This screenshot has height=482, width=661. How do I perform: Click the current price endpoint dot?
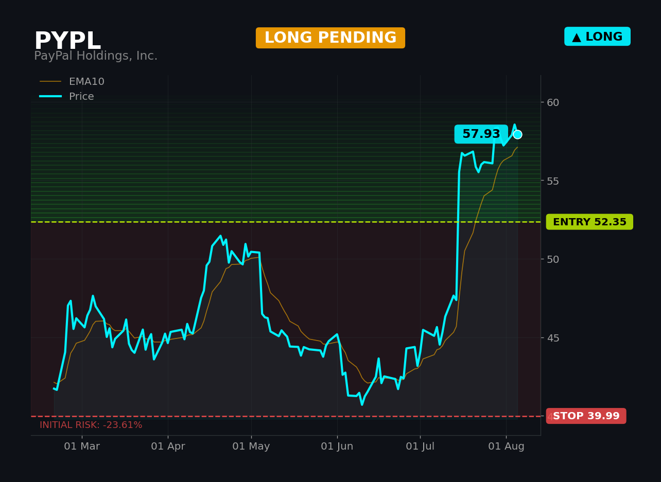(x=517, y=134)
